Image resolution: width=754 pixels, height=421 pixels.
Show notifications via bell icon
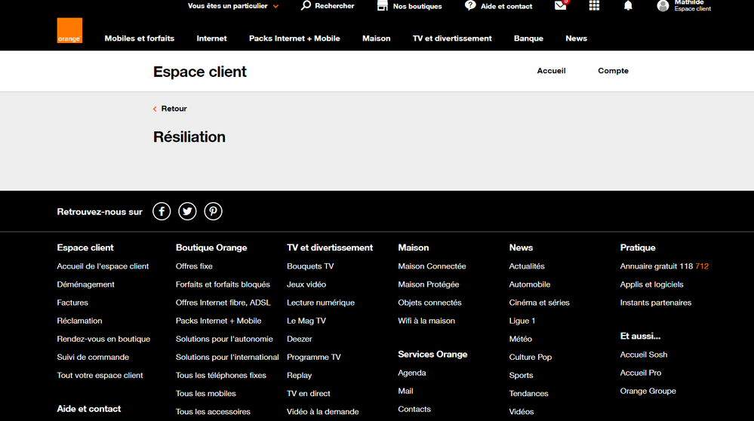(628, 5)
